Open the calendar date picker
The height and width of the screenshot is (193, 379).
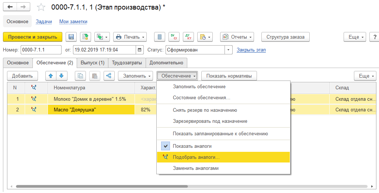click(x=140, y=50)
